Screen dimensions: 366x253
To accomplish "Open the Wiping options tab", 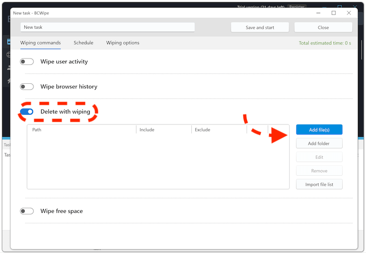I will [123, 43].
